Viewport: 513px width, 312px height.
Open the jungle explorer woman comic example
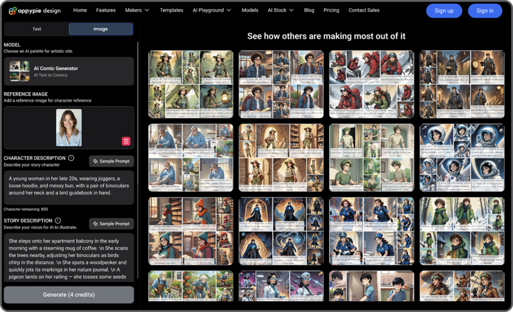pyautogui.click(x=191, y=84)
